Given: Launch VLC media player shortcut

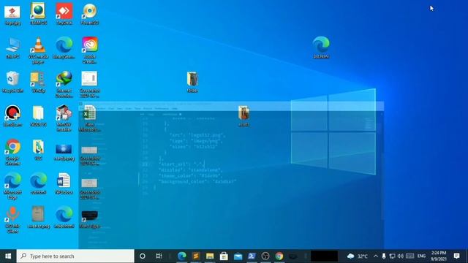Looking at the screenshot, I should [38, 50].
